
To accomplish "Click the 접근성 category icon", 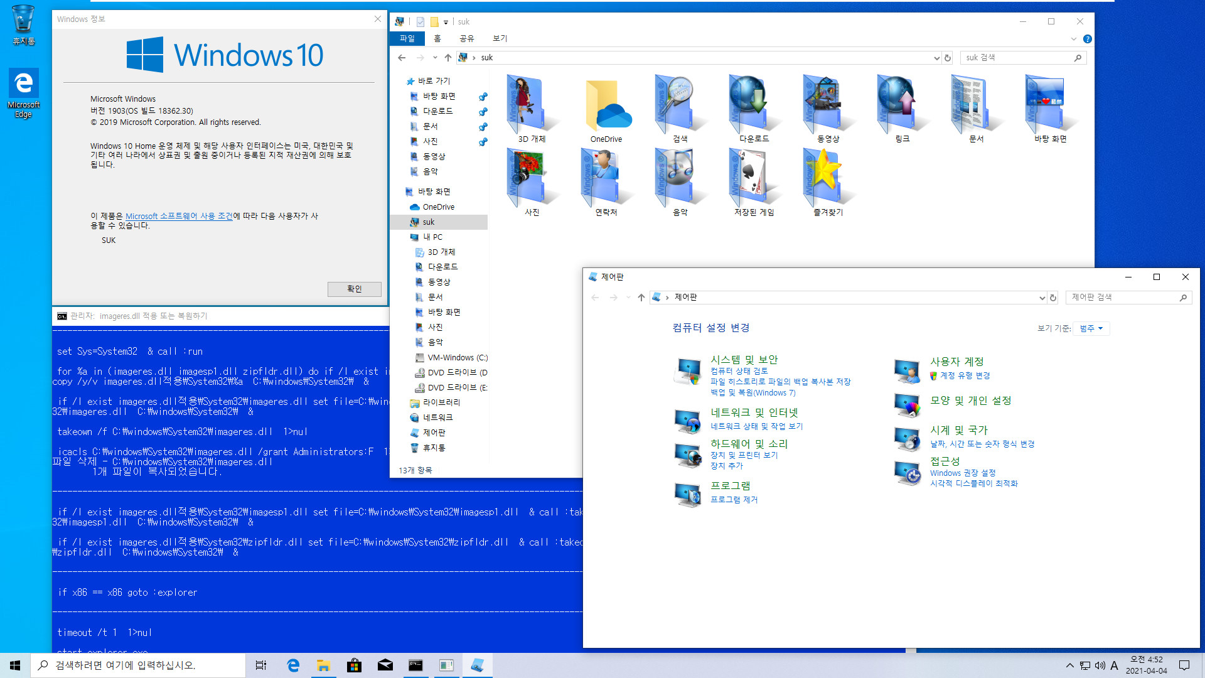I will coord(907,473).
